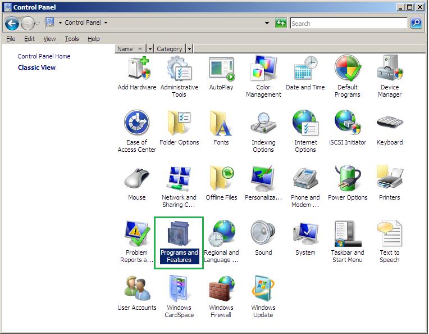Image resolution: width=429 pixels, height=334 pixels.
Task: Open the Tools menu
Action: pyautogui.click(x=71, y=39)
